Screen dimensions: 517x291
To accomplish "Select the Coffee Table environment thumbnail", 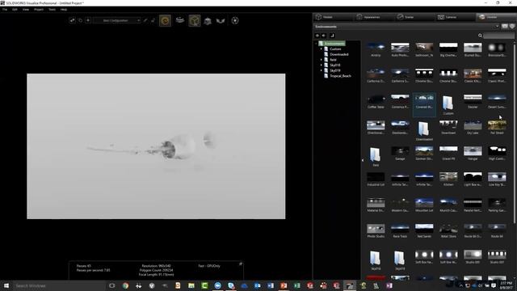I will click(376, 102).
